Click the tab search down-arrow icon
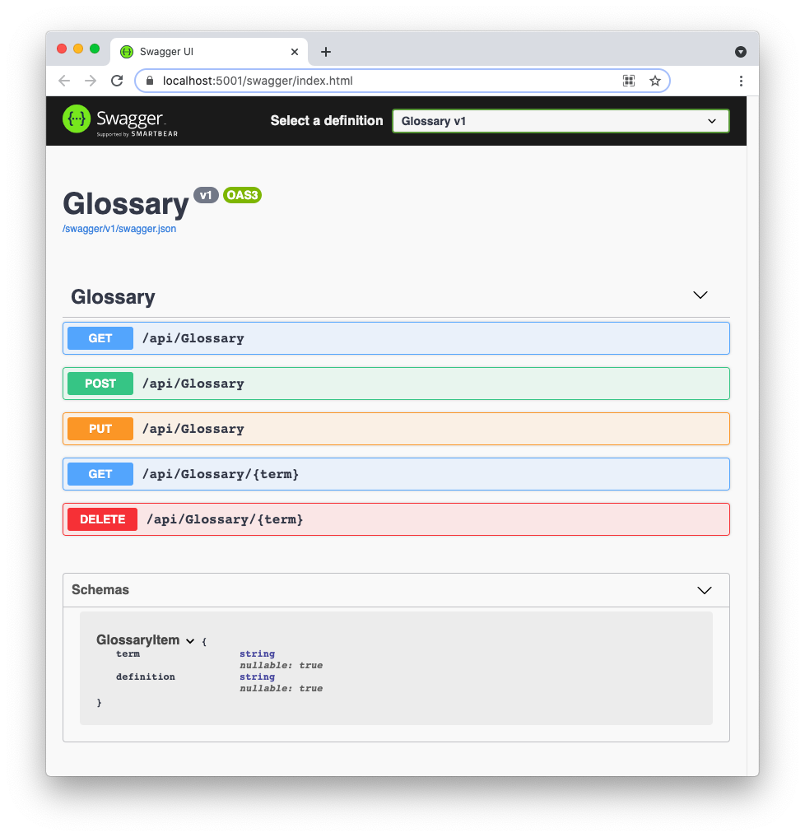805x837 pixels. (x=741, y=52)
